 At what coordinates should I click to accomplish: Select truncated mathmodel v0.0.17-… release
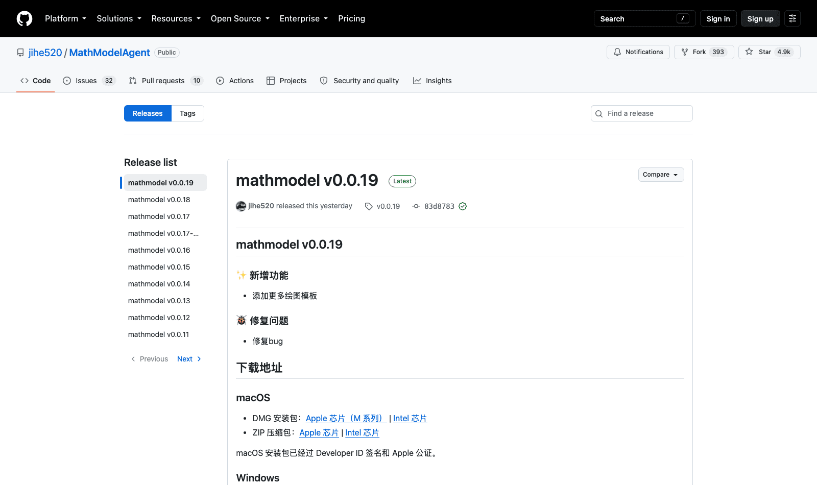point(165,233)
